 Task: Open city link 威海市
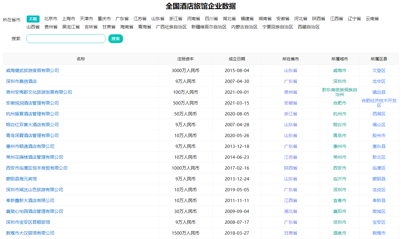click(340, 71)
